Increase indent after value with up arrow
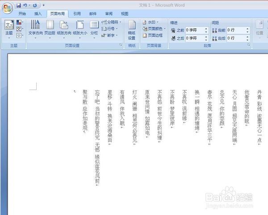 pyautogui.click(x=206, y=37)
